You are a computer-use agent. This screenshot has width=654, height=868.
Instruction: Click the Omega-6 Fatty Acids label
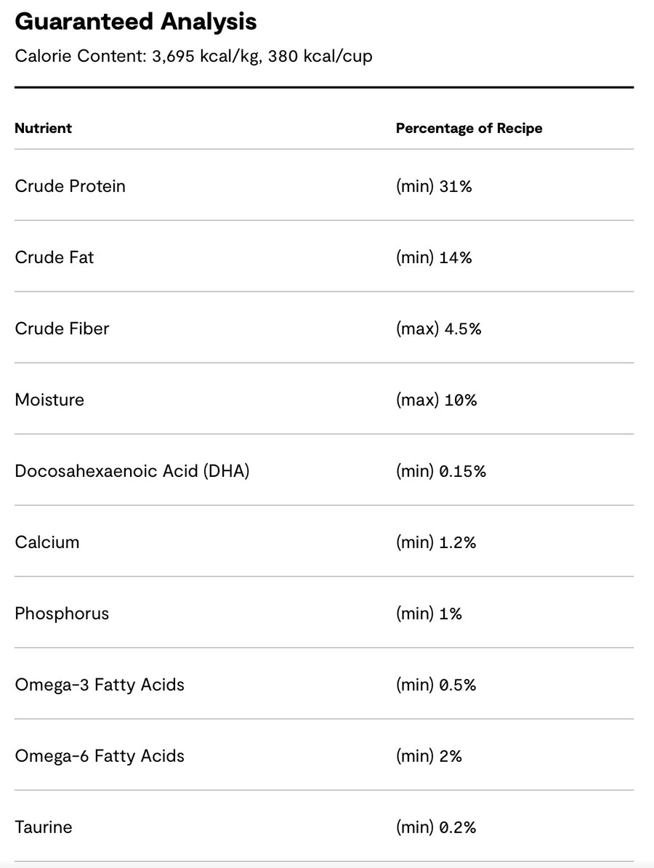[100, 755]
